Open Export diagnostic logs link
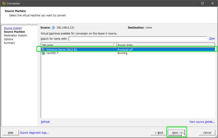The width and height of the screenshot is (218, 138). coord(35,133)
